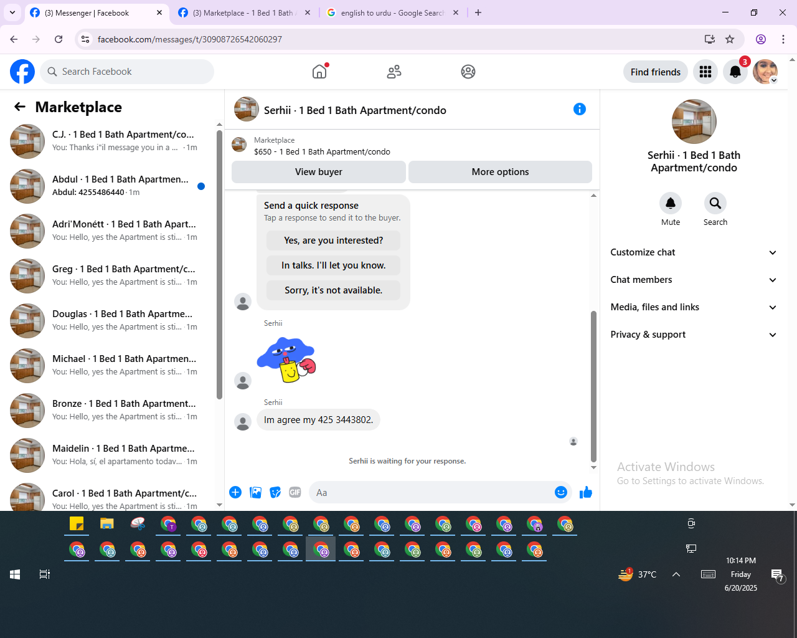Open a new browser tab
Screen dimensions: 797x638
[x=478, y=12]
